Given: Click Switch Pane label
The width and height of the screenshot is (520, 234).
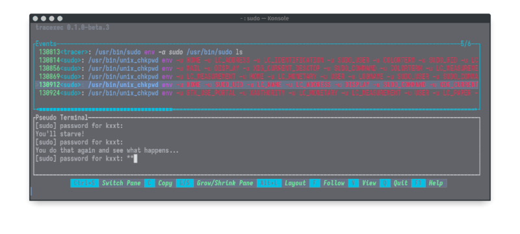Looking at the screenshot, I should 121,183.
